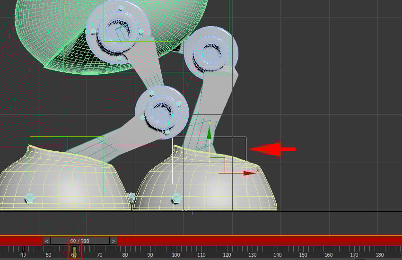Click frame 150 on the track bar
402x260 pixels.
pyautogui.click(x=303, y=255)
